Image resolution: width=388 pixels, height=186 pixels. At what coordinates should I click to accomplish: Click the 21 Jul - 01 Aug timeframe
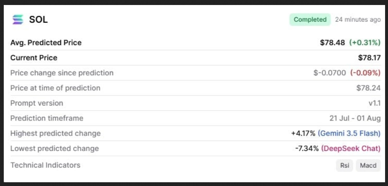point(355,118)
